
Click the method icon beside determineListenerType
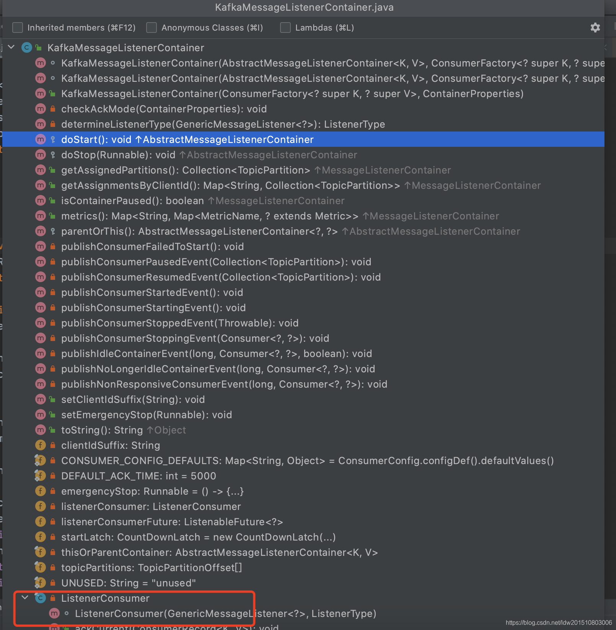41,124
